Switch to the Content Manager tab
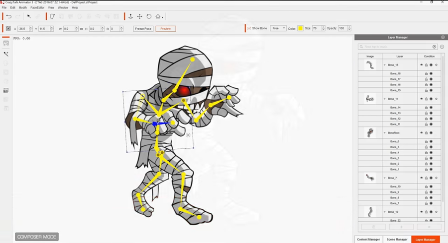448x243 pixels. coord(368,240)
